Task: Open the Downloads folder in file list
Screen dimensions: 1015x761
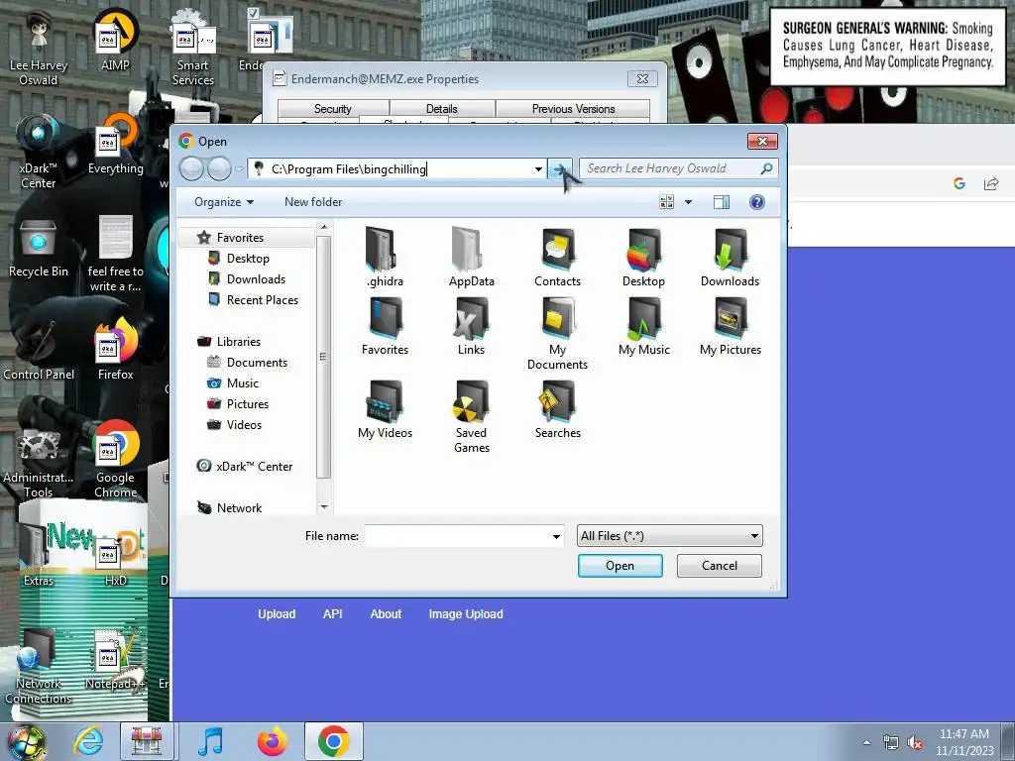Action: tap(730, 257)
